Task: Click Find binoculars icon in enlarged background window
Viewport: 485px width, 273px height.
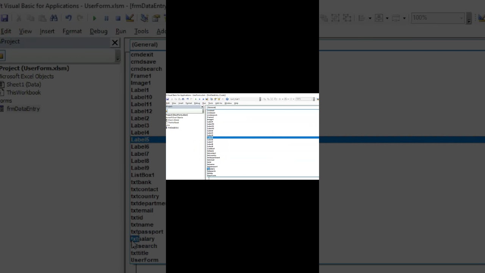Action: coord(54,18)
